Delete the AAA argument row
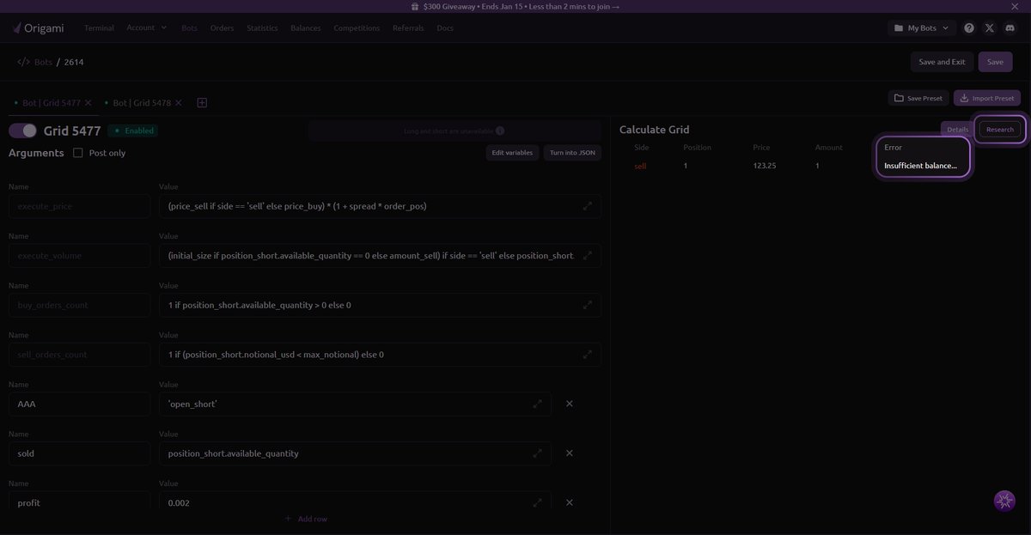Screen dimensions: 1031x535 click(x=569, y=404)
